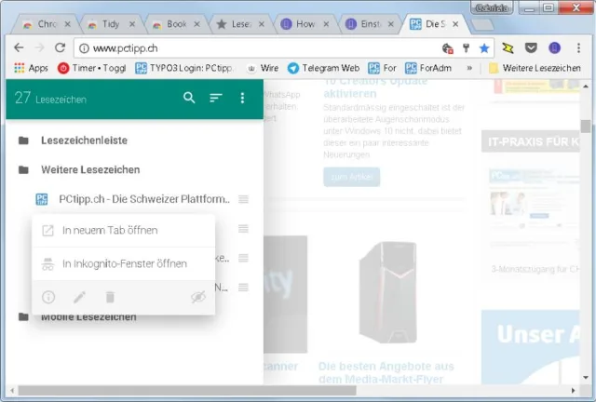This screenshot has width=596, height=402.
Task: Open the yellow lightning extension icon
Action: click(x=508, y=47)
